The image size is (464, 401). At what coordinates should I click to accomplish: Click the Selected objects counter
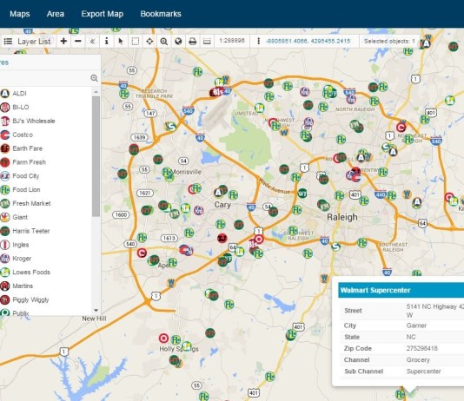pos(389,41)
